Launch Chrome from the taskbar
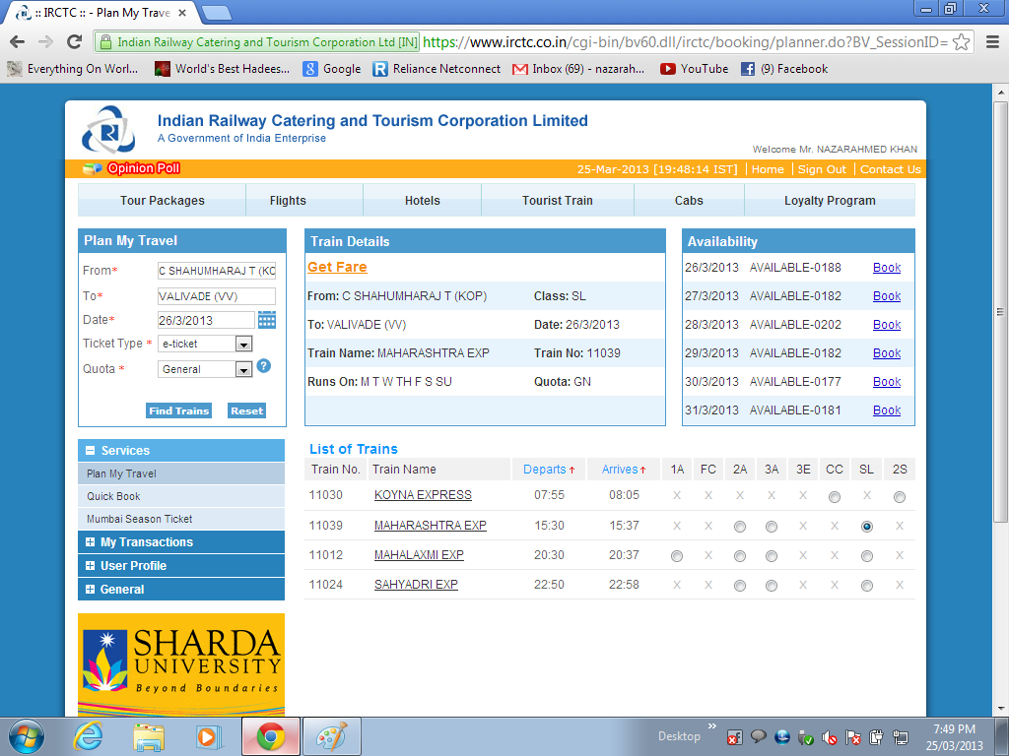The width and height of the screenshot is (1009, 756). coord(270,737)
